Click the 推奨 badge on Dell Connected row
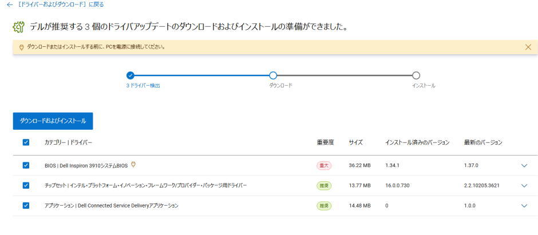The height and width of the screenshot is (235, 538). (x=324, y=205)
